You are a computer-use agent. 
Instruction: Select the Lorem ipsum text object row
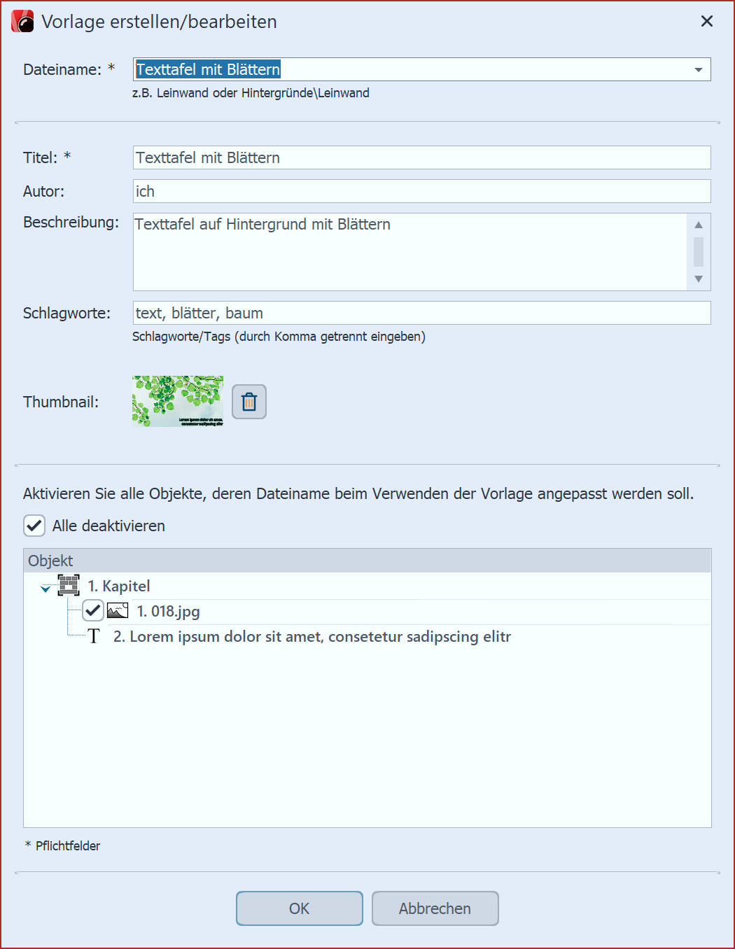pos(311,637)
